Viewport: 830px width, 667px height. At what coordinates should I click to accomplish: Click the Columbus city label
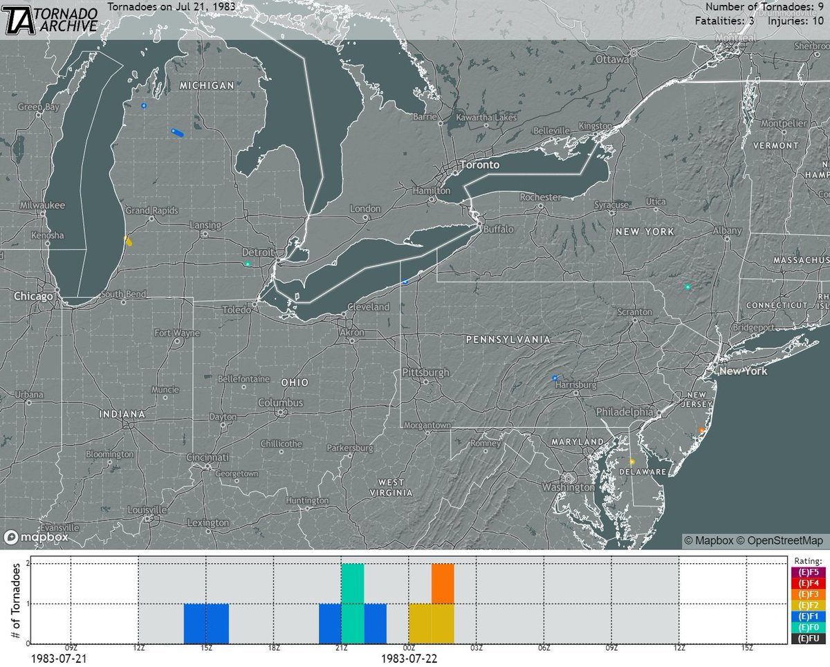(x=281, y=403)
